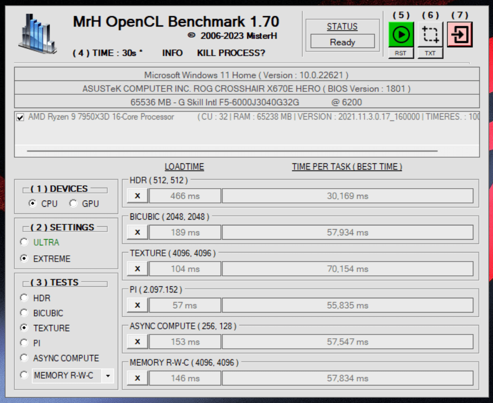Screen dimensions: 493x403
Task: Click the STATUS header label
Action: (x=342, y=27)
